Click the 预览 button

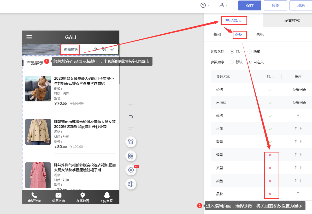tap(275, 5)
